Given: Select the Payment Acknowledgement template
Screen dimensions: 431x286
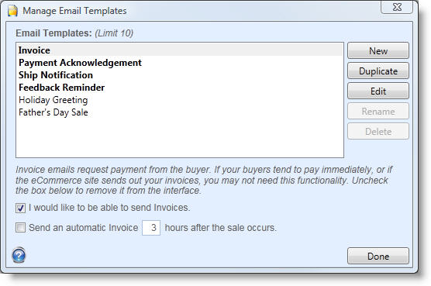Looking at the screenshot, I should click(180, 63).
